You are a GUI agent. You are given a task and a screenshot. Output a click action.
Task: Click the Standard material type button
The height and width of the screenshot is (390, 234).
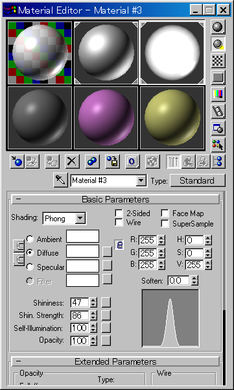[198, 180]
